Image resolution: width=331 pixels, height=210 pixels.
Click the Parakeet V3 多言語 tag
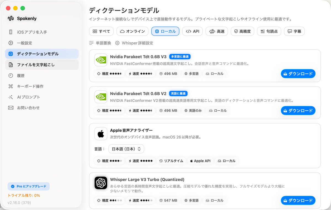pos(191,74)
